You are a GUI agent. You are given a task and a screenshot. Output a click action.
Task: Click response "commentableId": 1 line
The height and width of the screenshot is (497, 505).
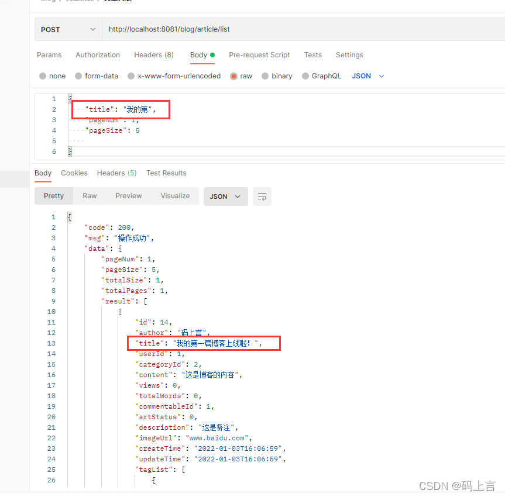coord(174,406)
